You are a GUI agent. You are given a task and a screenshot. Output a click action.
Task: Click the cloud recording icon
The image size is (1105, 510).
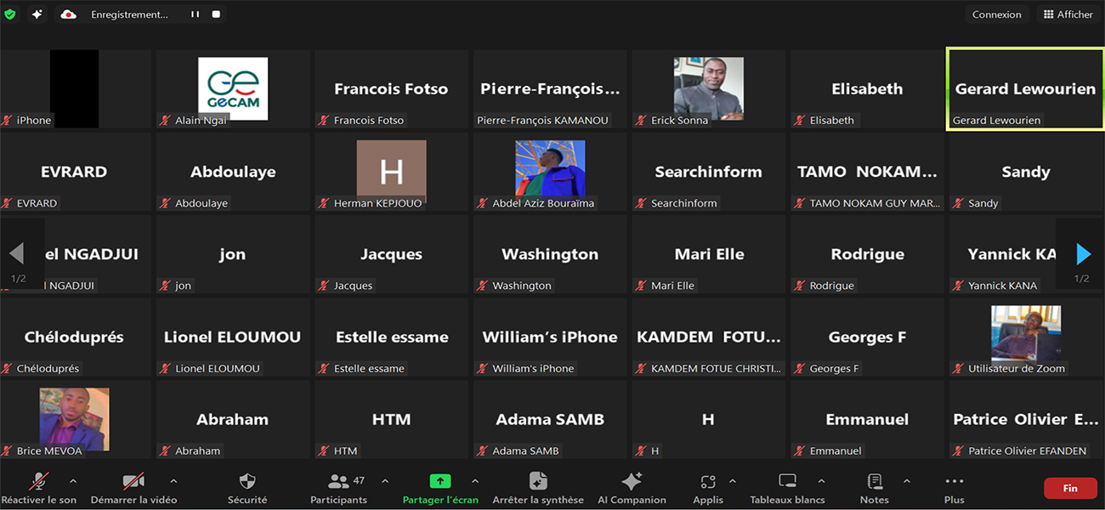pyautogui.click(x=69, y=14)
